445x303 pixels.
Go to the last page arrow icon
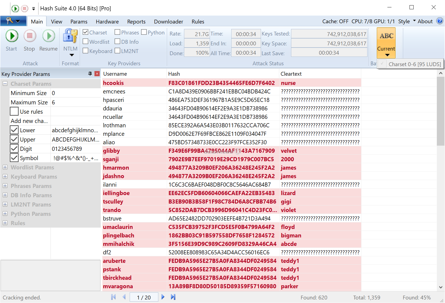point(173,297)
